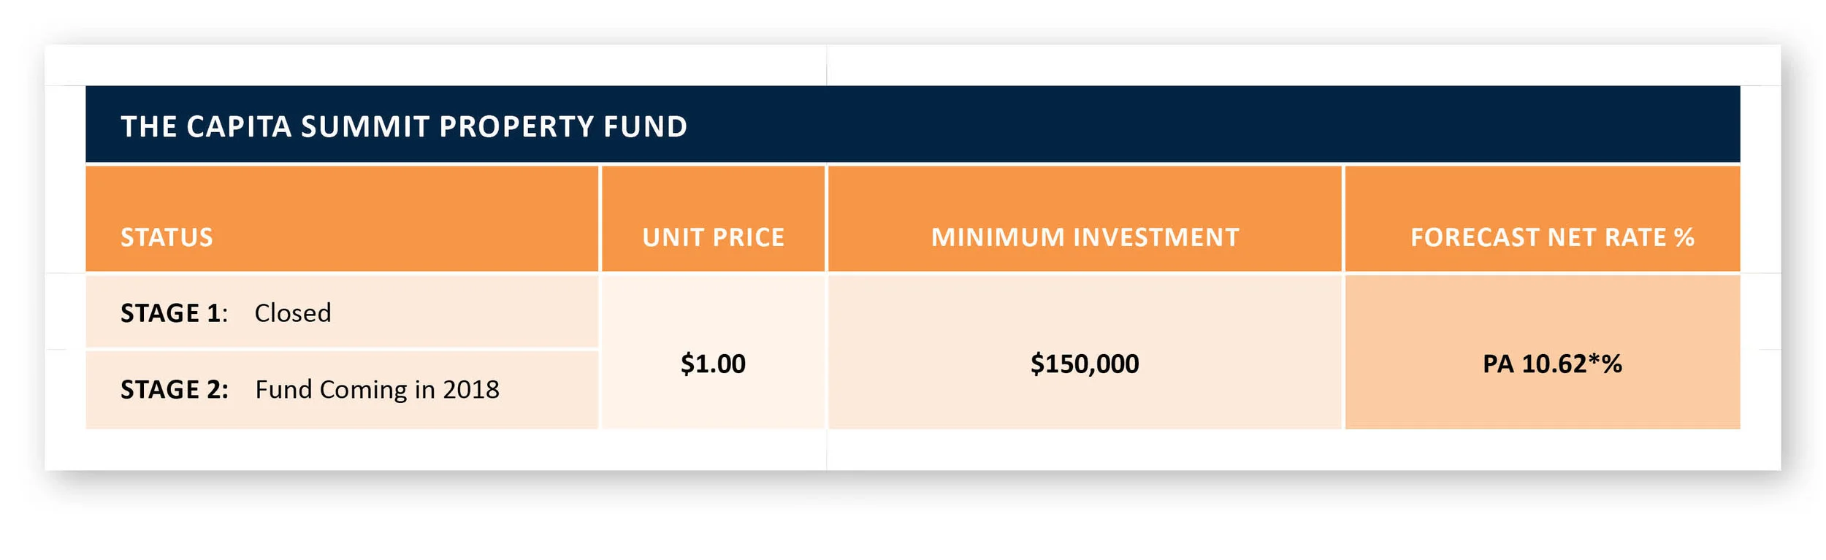Click the FORECAST NET RATE % header

(1552, 237)
